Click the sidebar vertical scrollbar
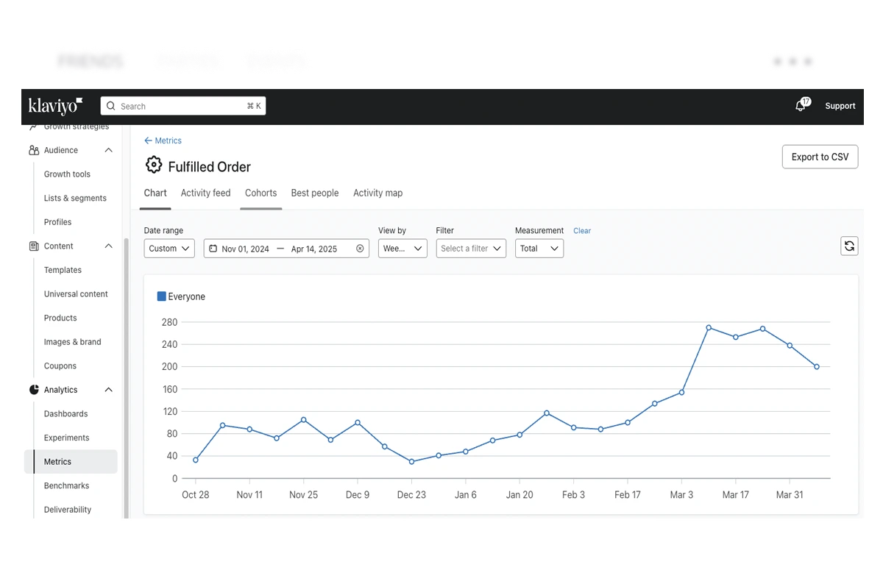 (x=126, y=377)
